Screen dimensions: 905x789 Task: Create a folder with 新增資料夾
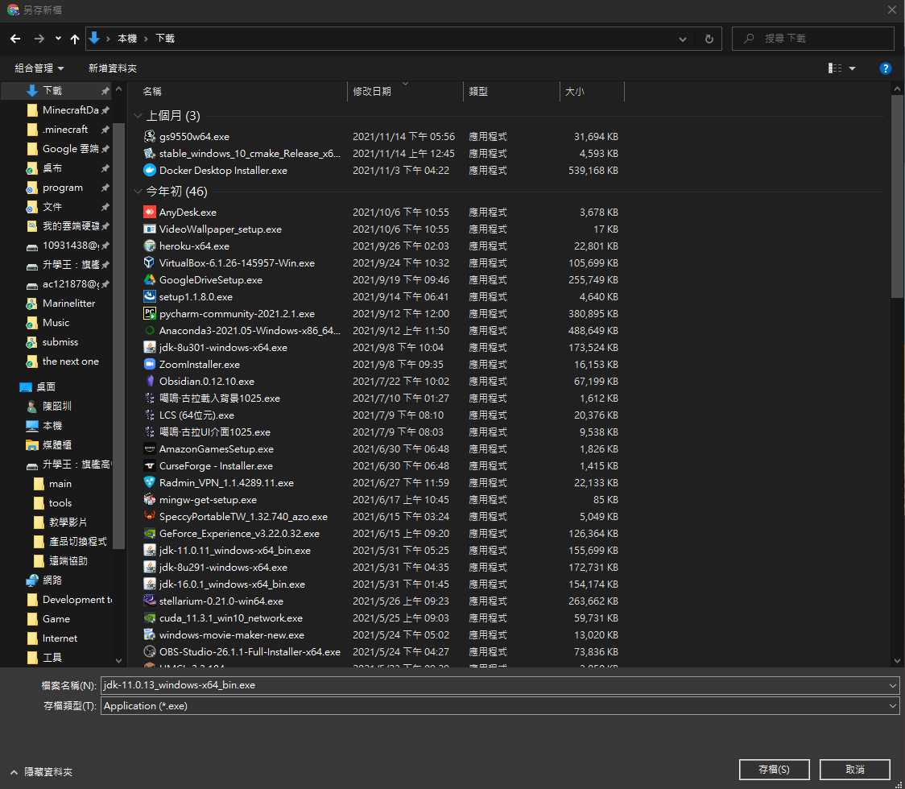pyautogui.click(x=113, y=68)
